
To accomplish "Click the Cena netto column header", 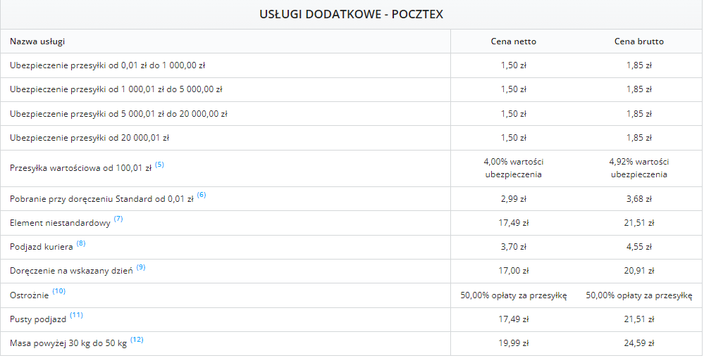I will [x=513, y=41].
